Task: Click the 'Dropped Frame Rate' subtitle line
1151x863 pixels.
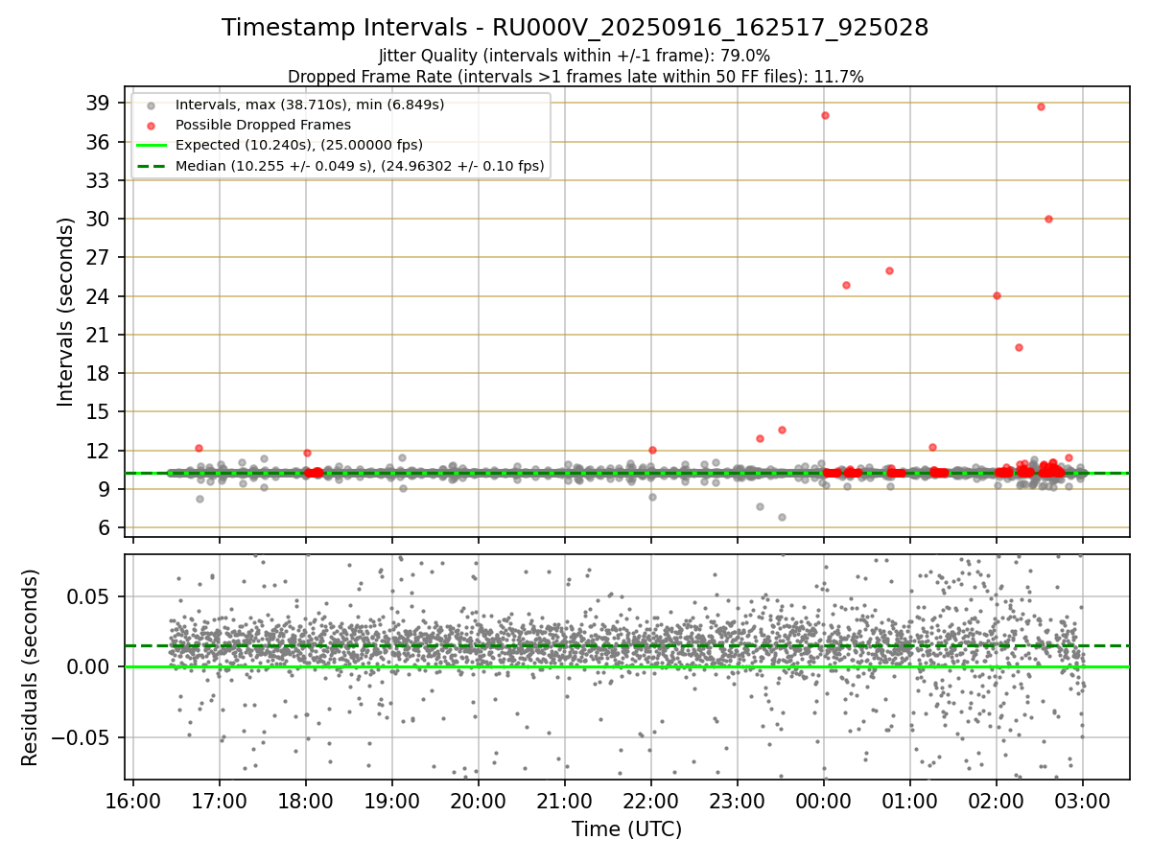Action: 575,77
